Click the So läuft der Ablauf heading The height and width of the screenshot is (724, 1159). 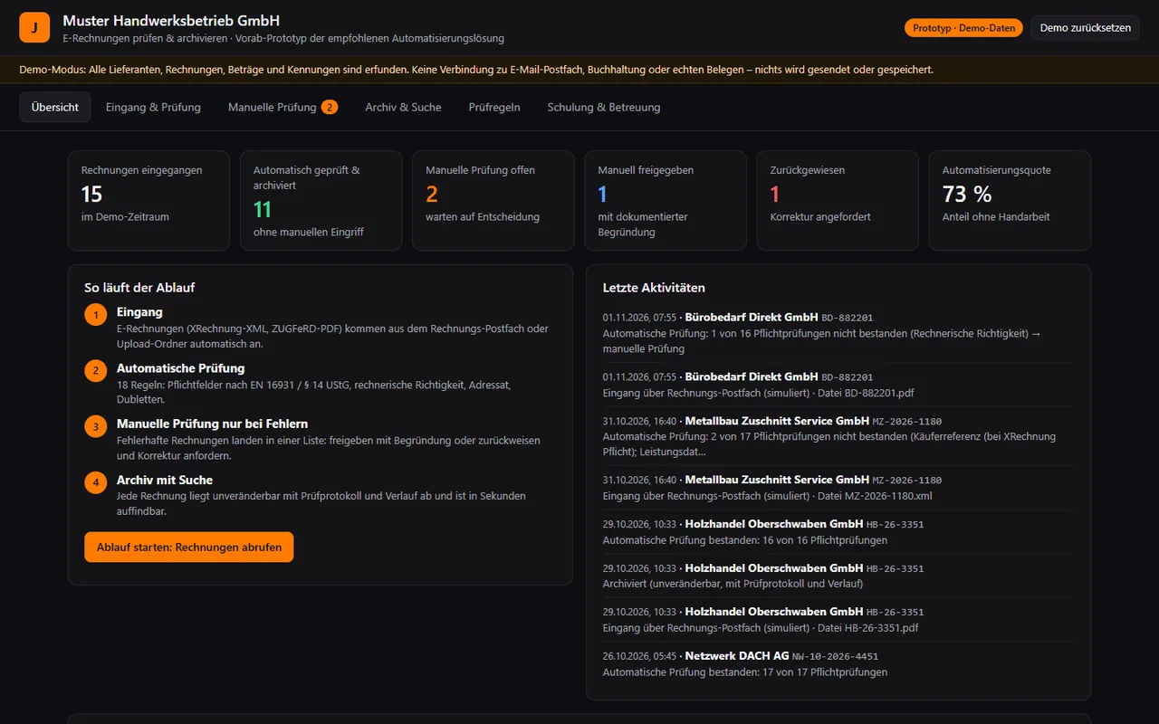139,288
